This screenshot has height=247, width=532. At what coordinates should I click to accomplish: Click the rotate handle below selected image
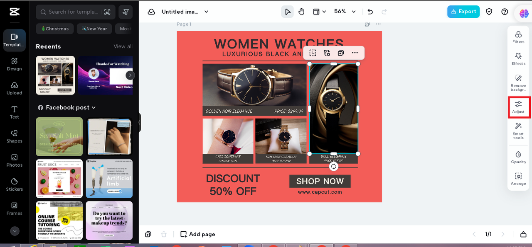[334, 166]
